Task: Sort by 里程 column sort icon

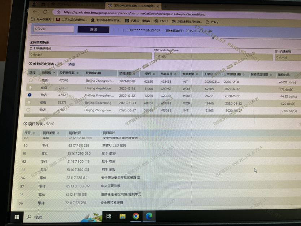Action: [154, 74]
